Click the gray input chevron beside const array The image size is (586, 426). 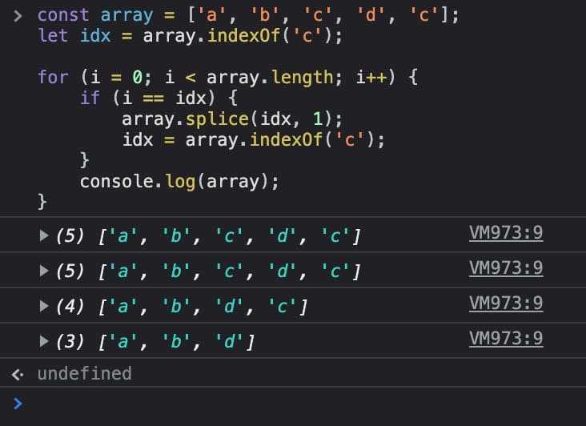point(18,16)
